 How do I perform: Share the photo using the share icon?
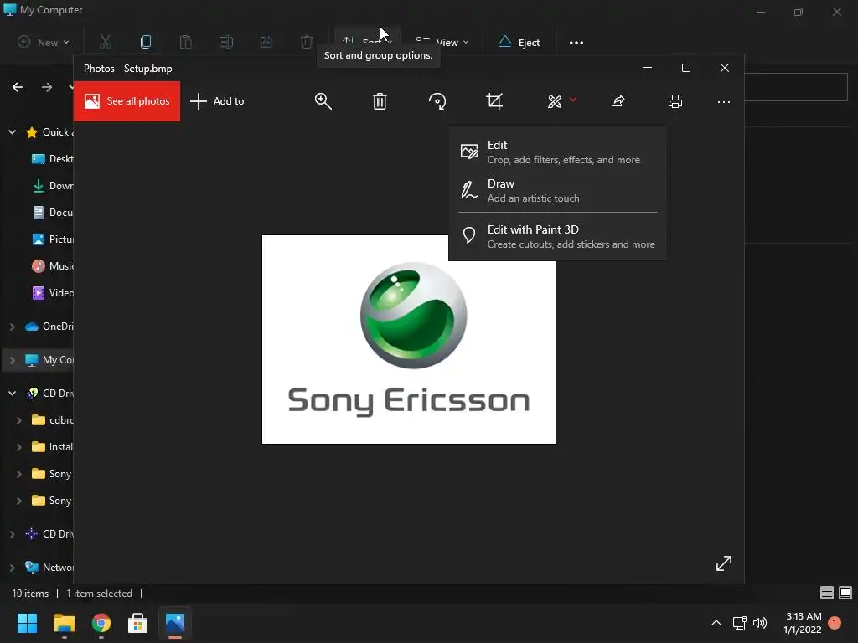click(x=618, y=101)
